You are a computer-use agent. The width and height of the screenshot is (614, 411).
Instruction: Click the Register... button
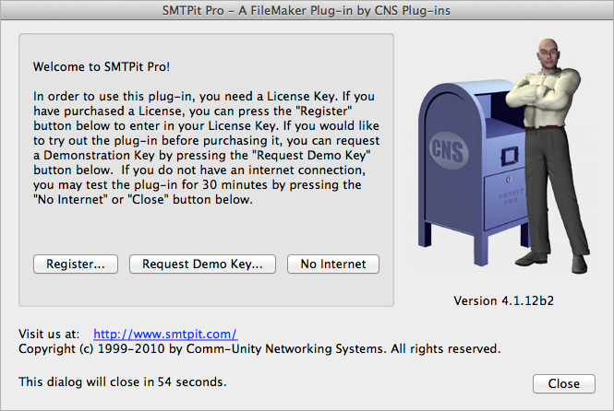click(76, 264)
